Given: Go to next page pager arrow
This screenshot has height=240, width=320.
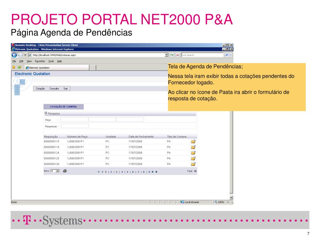Looking at the screenshot, I should (152, 172).
